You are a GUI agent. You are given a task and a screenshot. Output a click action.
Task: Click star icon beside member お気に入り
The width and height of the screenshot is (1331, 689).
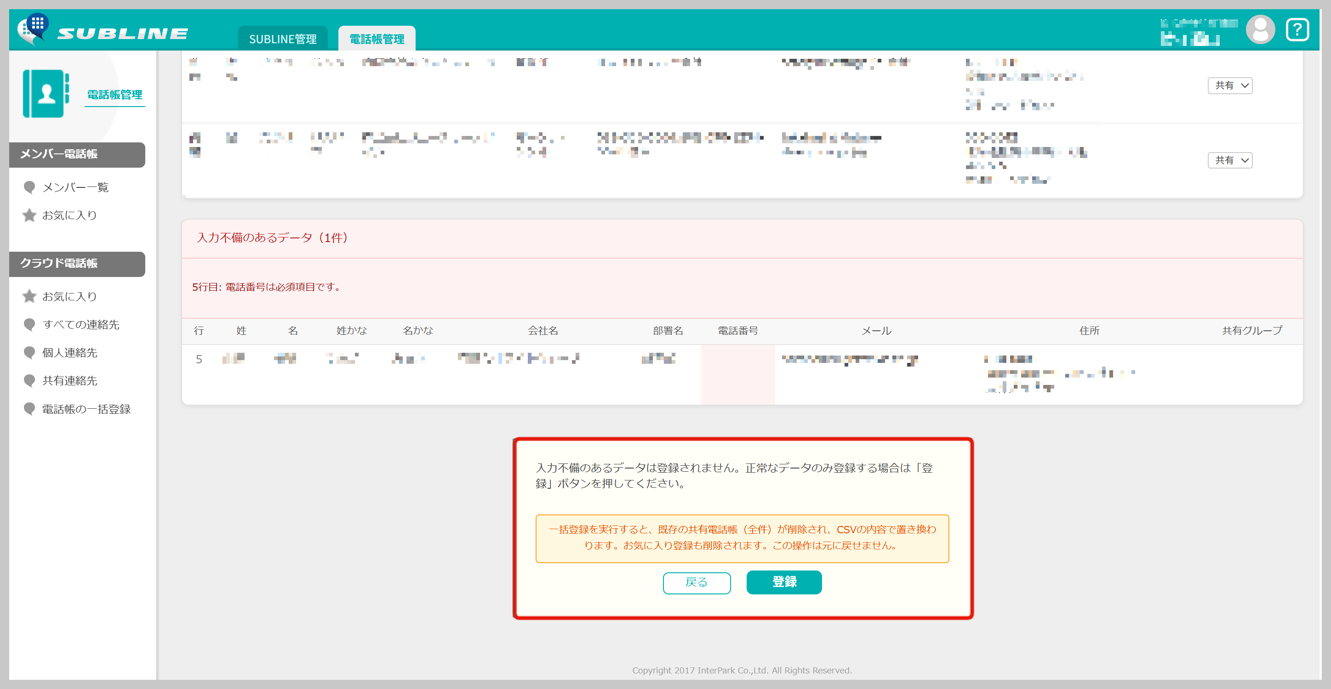pyautogui.click(x=29, y=215)
